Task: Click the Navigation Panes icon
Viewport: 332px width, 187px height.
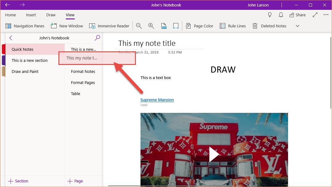Action: click(8, 26)
